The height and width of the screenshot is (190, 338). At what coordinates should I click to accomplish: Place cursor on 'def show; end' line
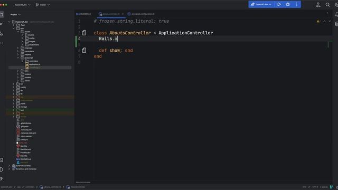[116, 51]
